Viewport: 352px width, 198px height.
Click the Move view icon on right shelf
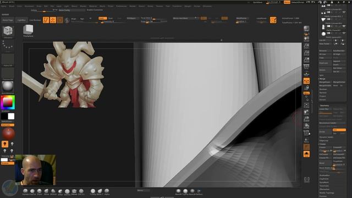point(306,112)
